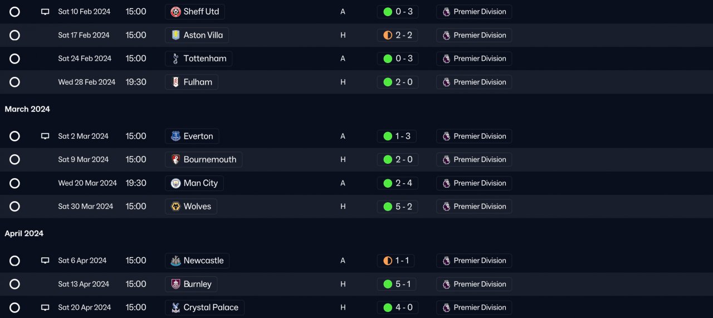713x318 pixels.
Task: Open the Crystal Palace team link
Action: coord(211,307)
